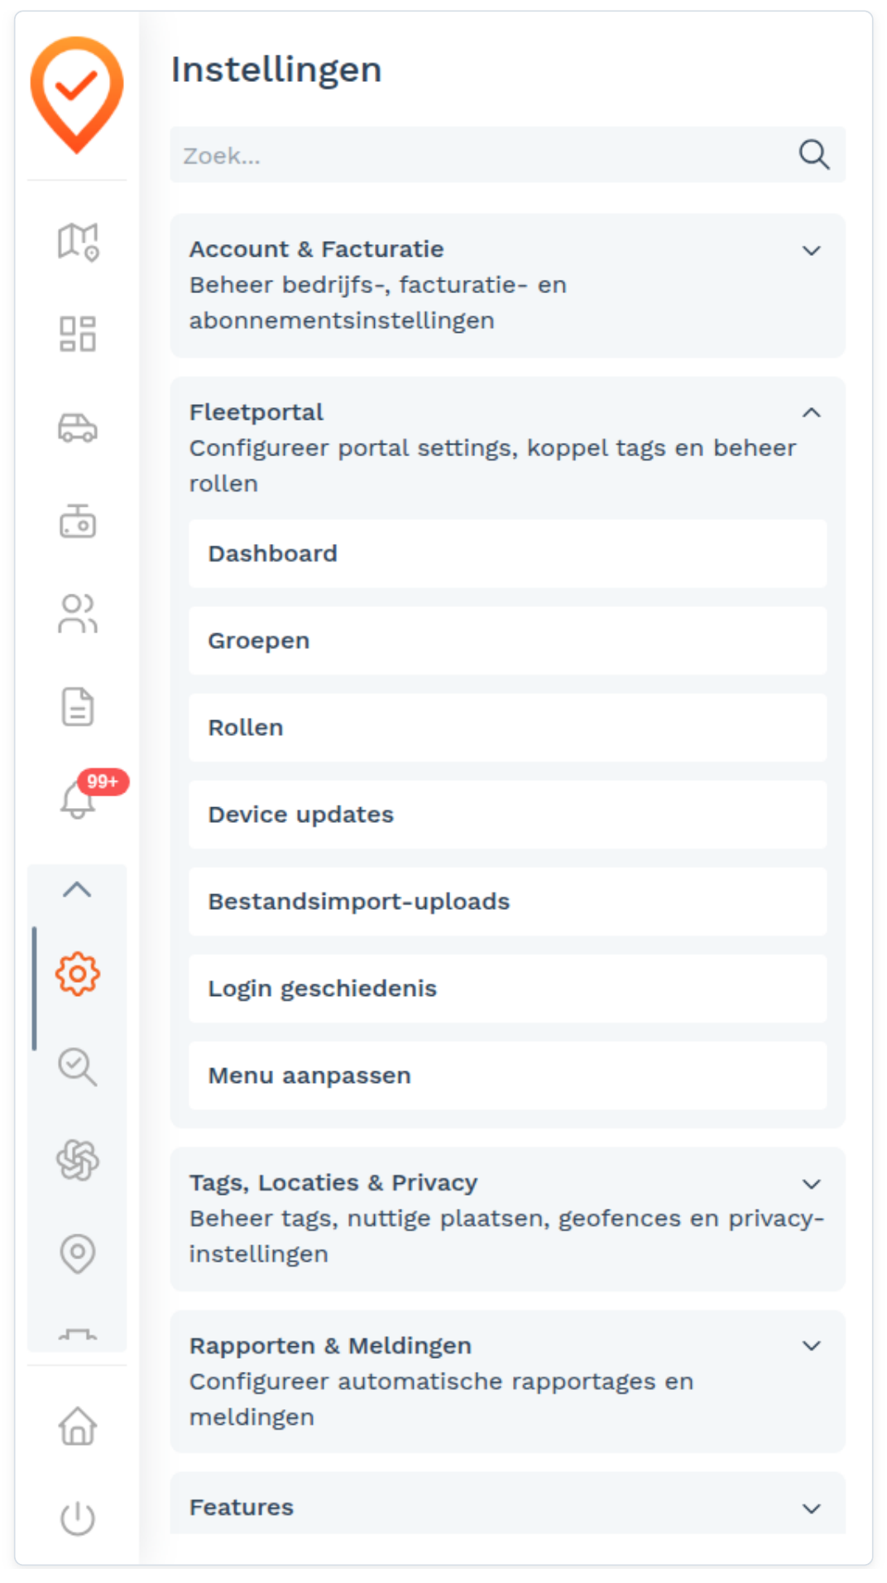
Task: Open the Groepen settings item
Action: click(x=507, y=641)
